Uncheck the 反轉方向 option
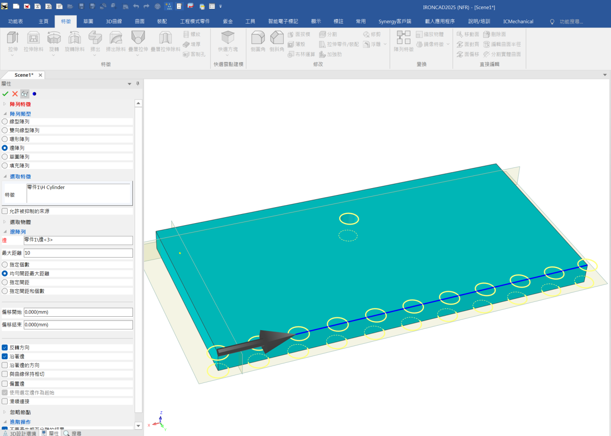This screenshot has height=436, width=611. [x=4, y=347]
